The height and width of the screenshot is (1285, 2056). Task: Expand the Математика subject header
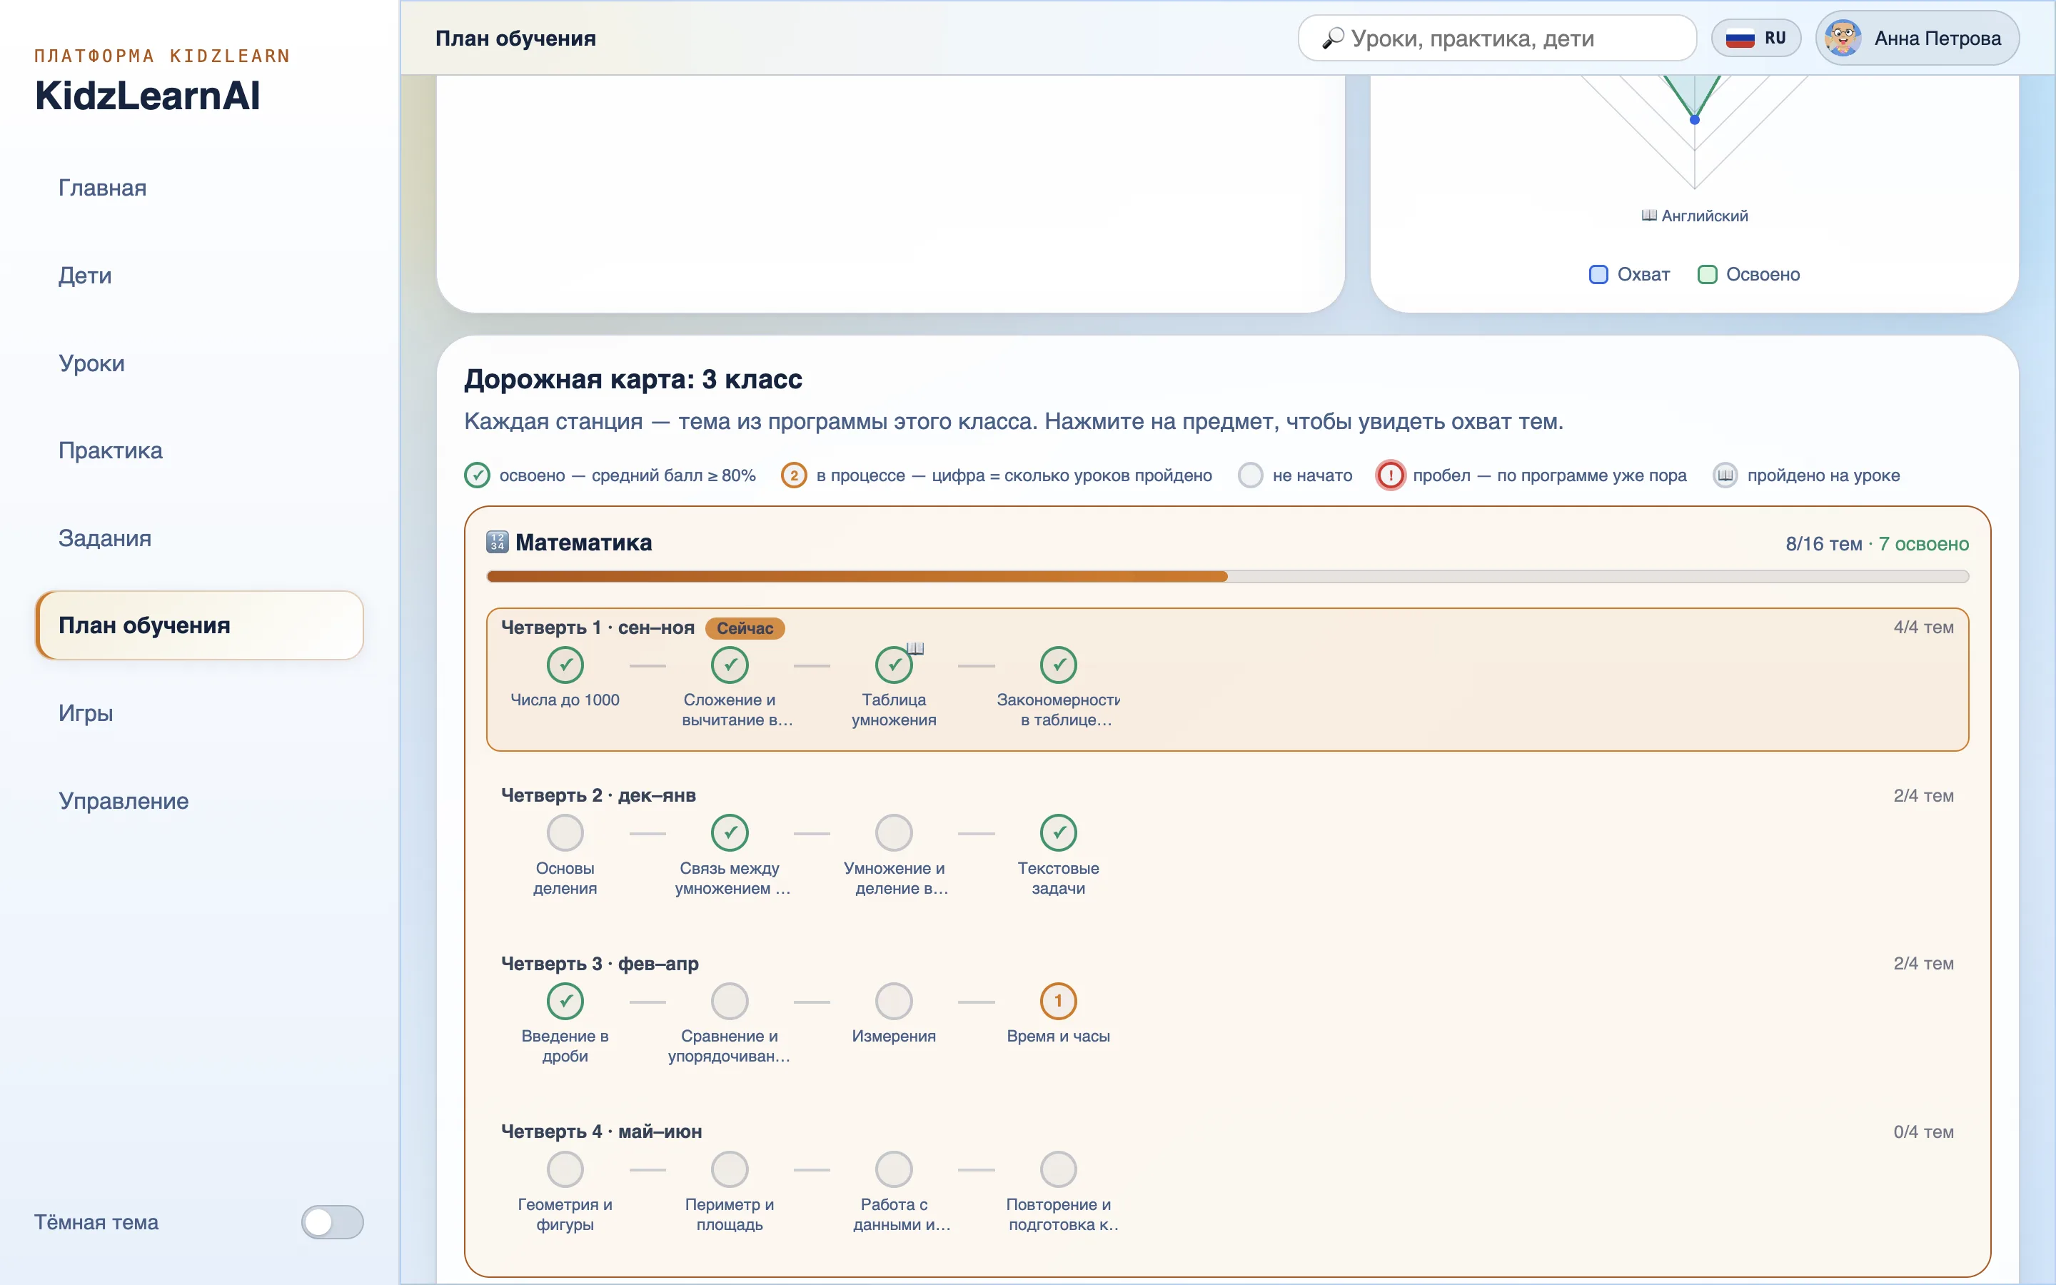(x=1228, y=543)
